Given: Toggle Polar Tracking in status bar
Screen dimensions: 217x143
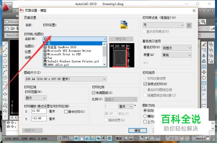Looking at the screenshot, I should (76, 138).
